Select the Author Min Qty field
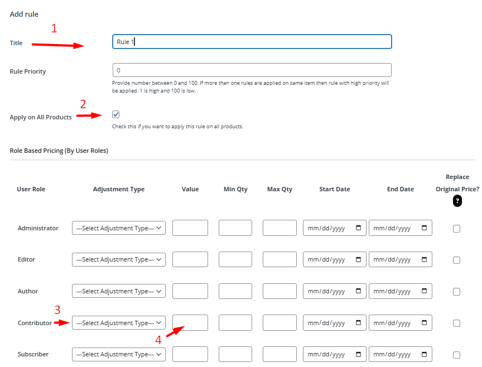 point(235,291)
